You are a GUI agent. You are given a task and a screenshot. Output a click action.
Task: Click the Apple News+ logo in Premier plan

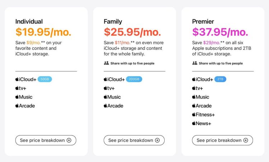click(x=201, y=123)
